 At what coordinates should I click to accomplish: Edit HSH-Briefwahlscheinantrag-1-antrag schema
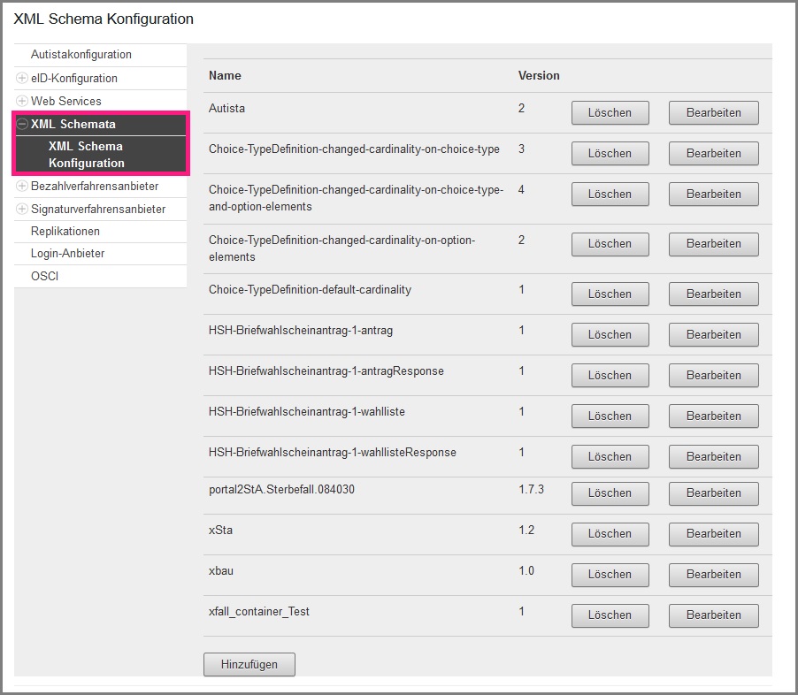[x=713, y=334]
